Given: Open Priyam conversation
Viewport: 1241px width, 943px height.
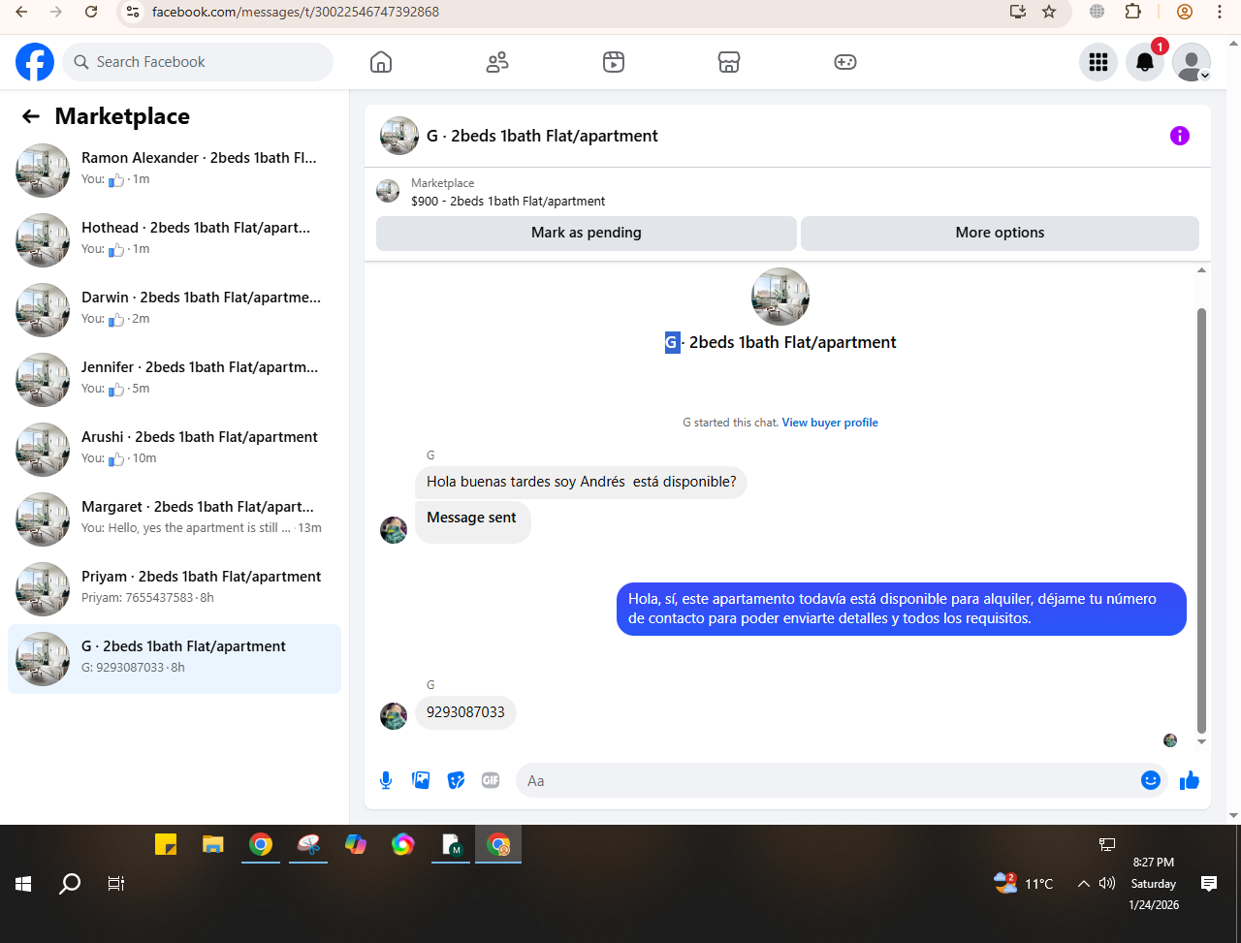Looking at the screenshot, I should tap(175, 589).
